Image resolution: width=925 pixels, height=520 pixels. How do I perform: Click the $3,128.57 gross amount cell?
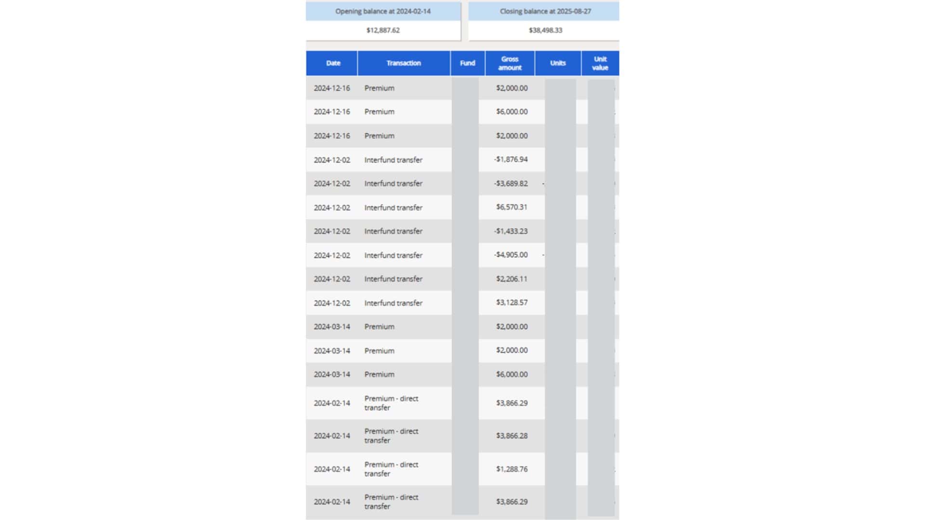(x=512, y=302)
